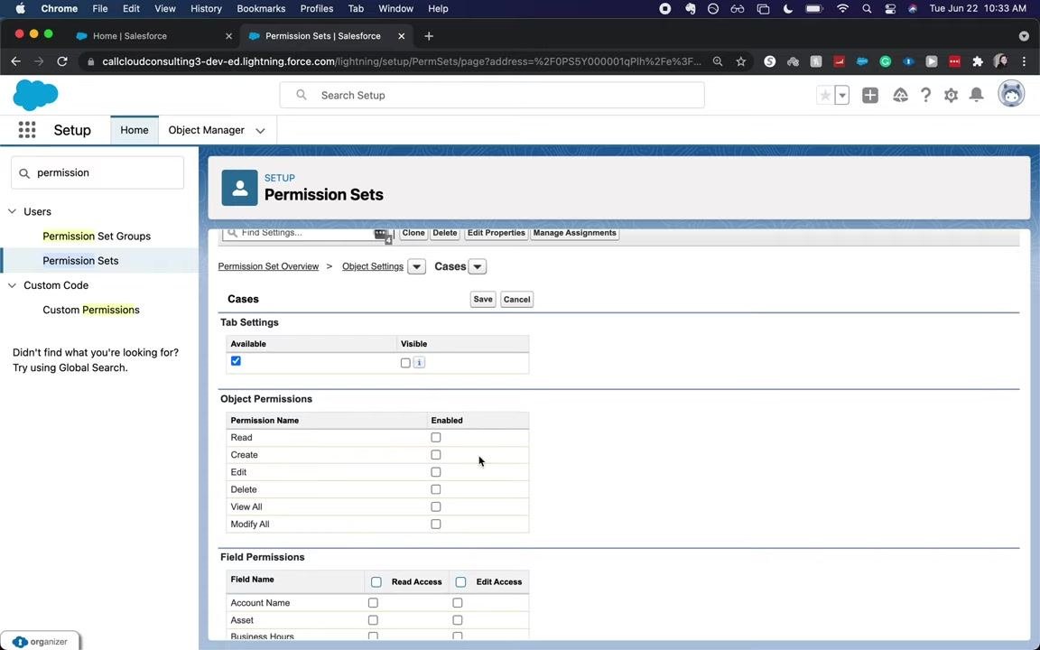Click the Tab Settings Visible info icon

pos(419,363)
